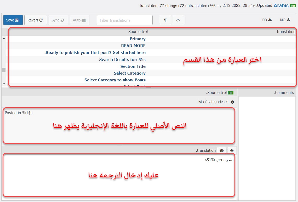
Task: Click the info icon beside list of categories
Action: coord(232,102)
